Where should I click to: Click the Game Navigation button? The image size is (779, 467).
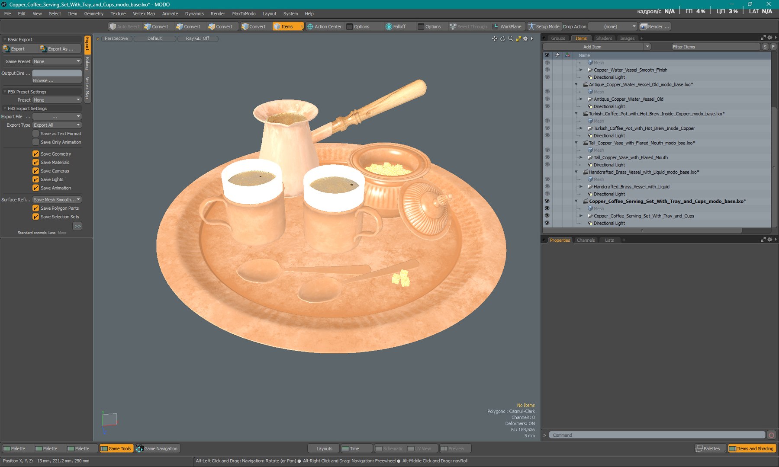click(157, 448)
